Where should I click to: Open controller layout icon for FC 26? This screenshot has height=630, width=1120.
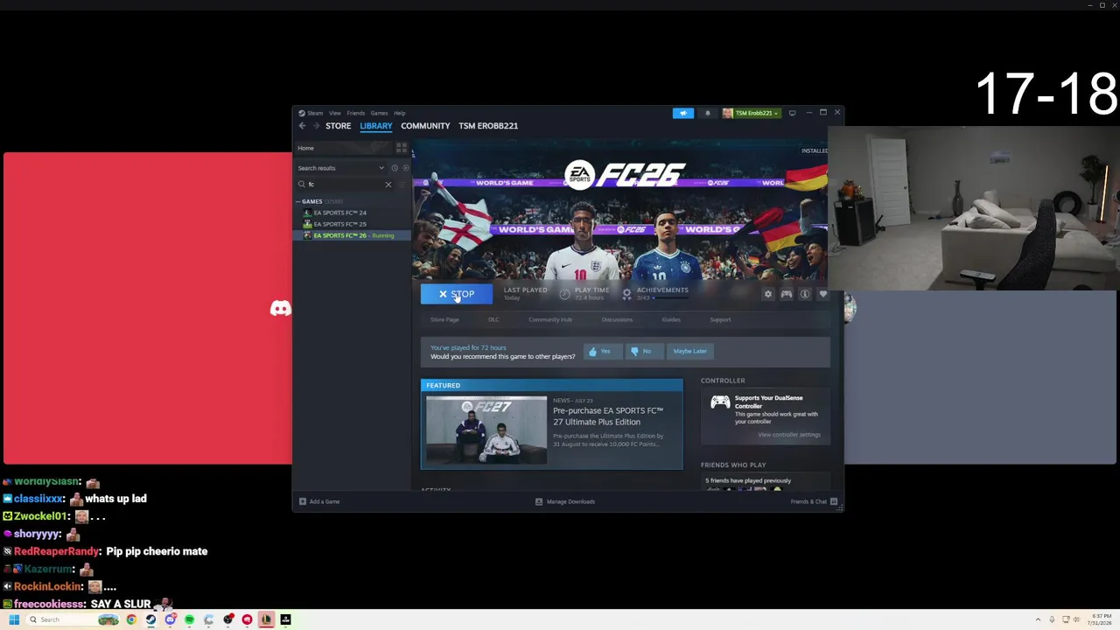tap(787, 294)
